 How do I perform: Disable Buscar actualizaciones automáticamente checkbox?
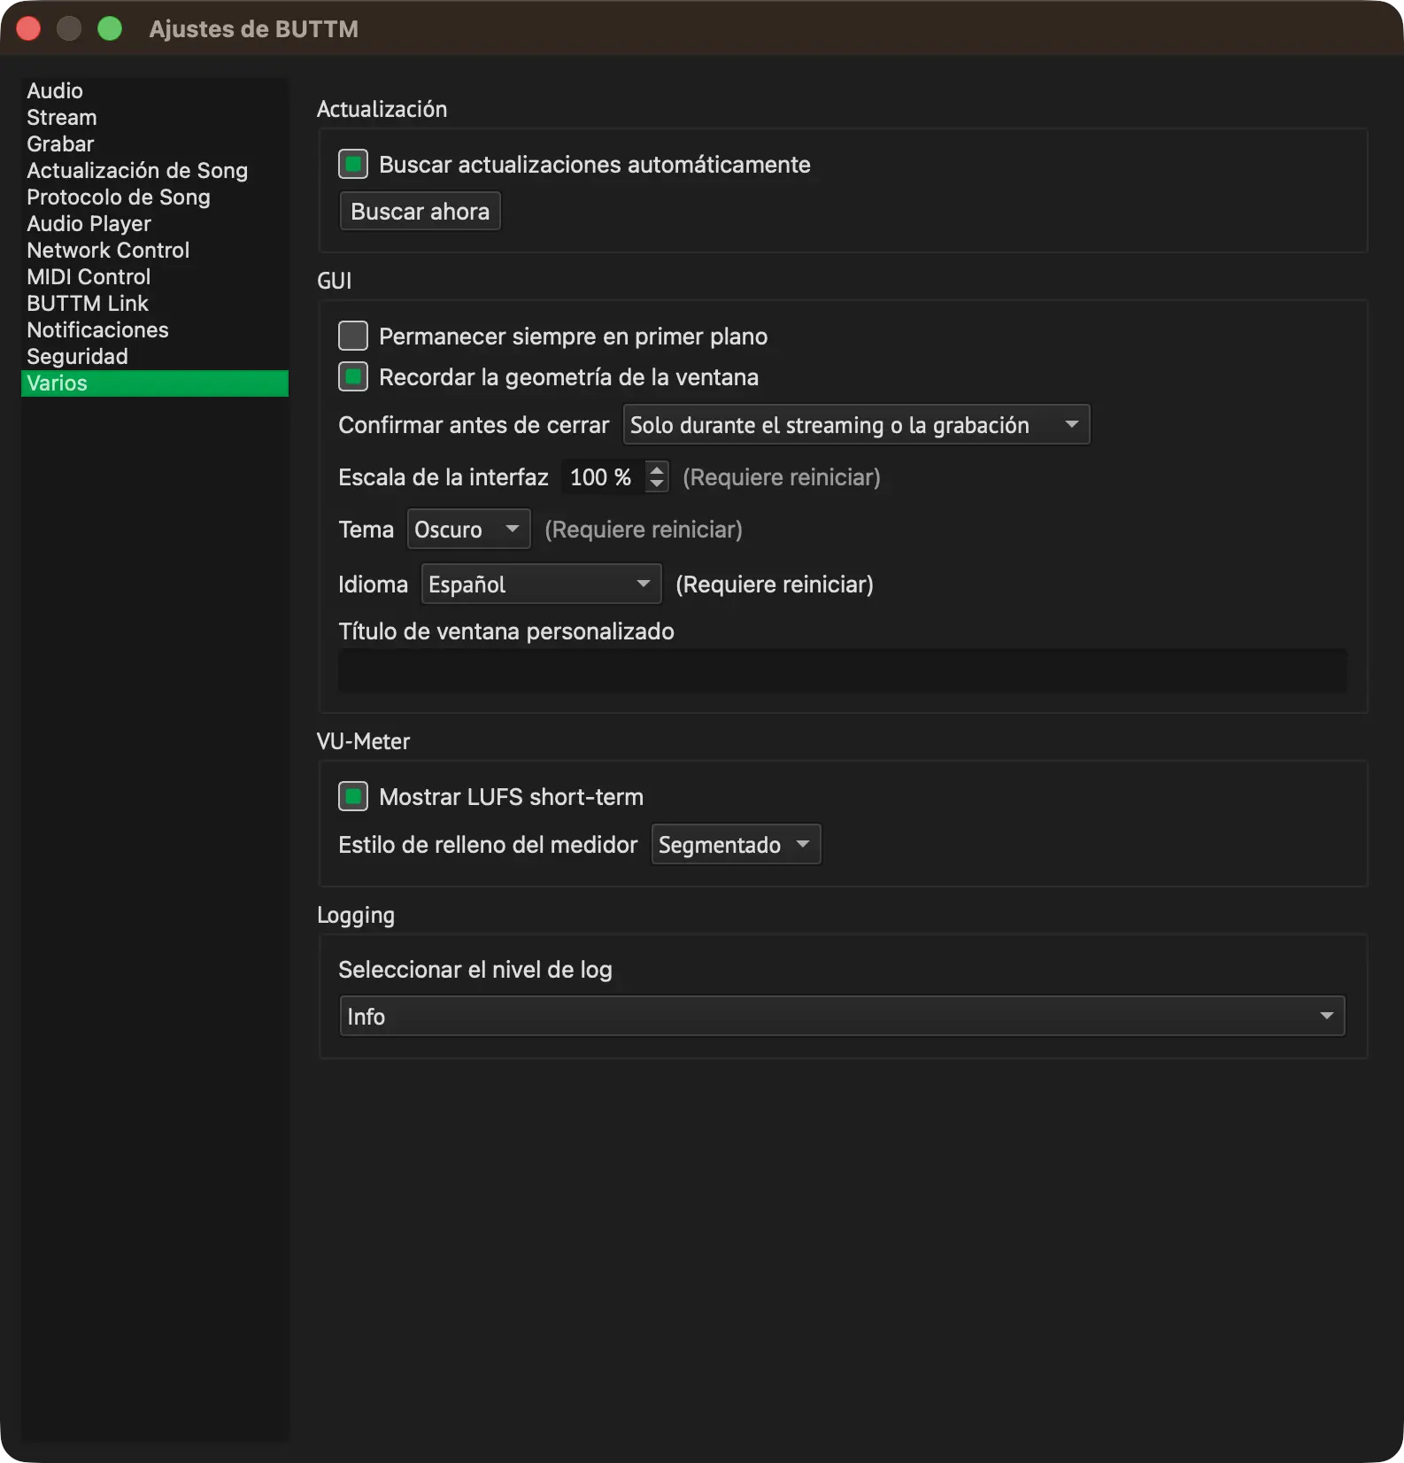pyautogui.click(x=353, y=165)
